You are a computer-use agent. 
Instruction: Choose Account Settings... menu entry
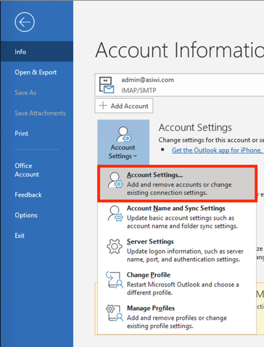[177, 184]
